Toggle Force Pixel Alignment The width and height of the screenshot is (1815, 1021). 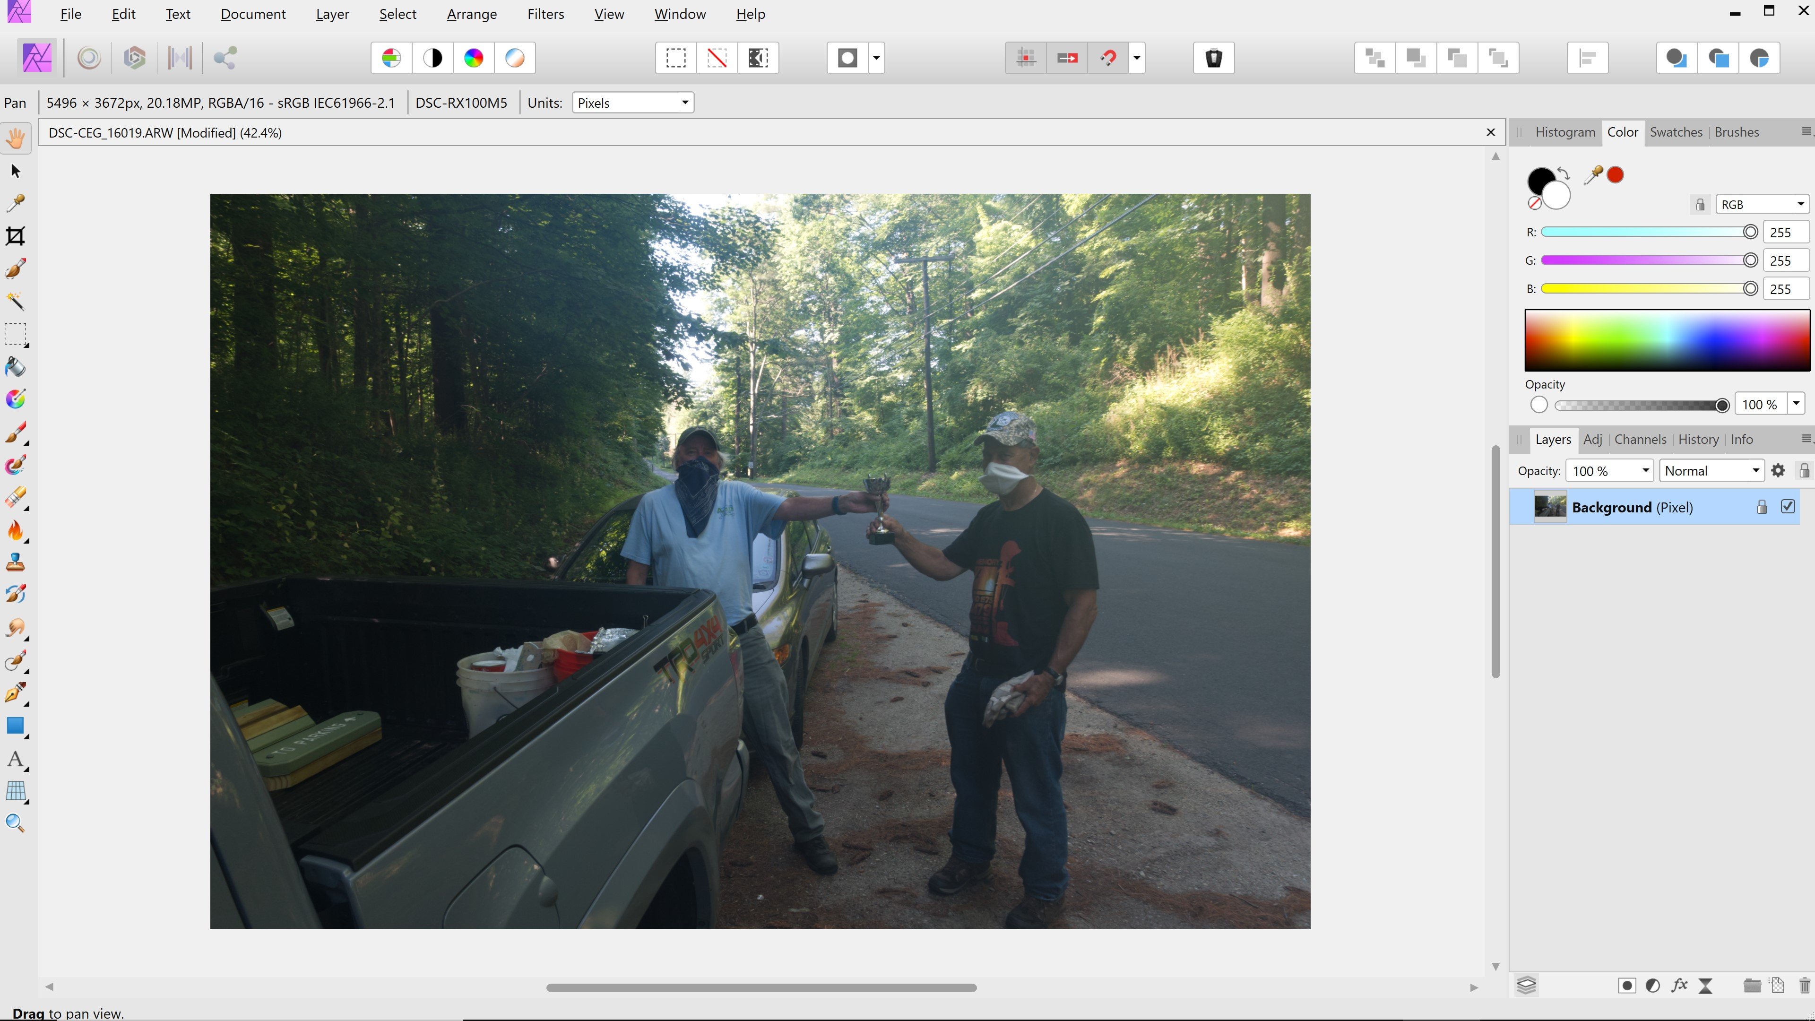pyautogui.click(x=1027, y=58)
